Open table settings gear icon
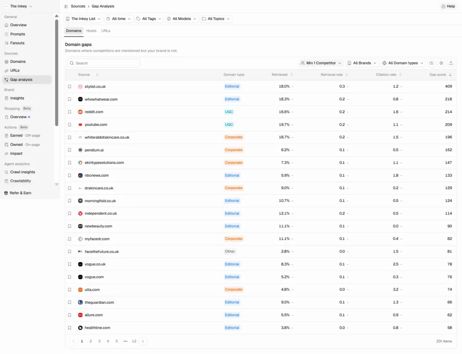The height and width of the screenshot is (354, 462). point(441,63)
